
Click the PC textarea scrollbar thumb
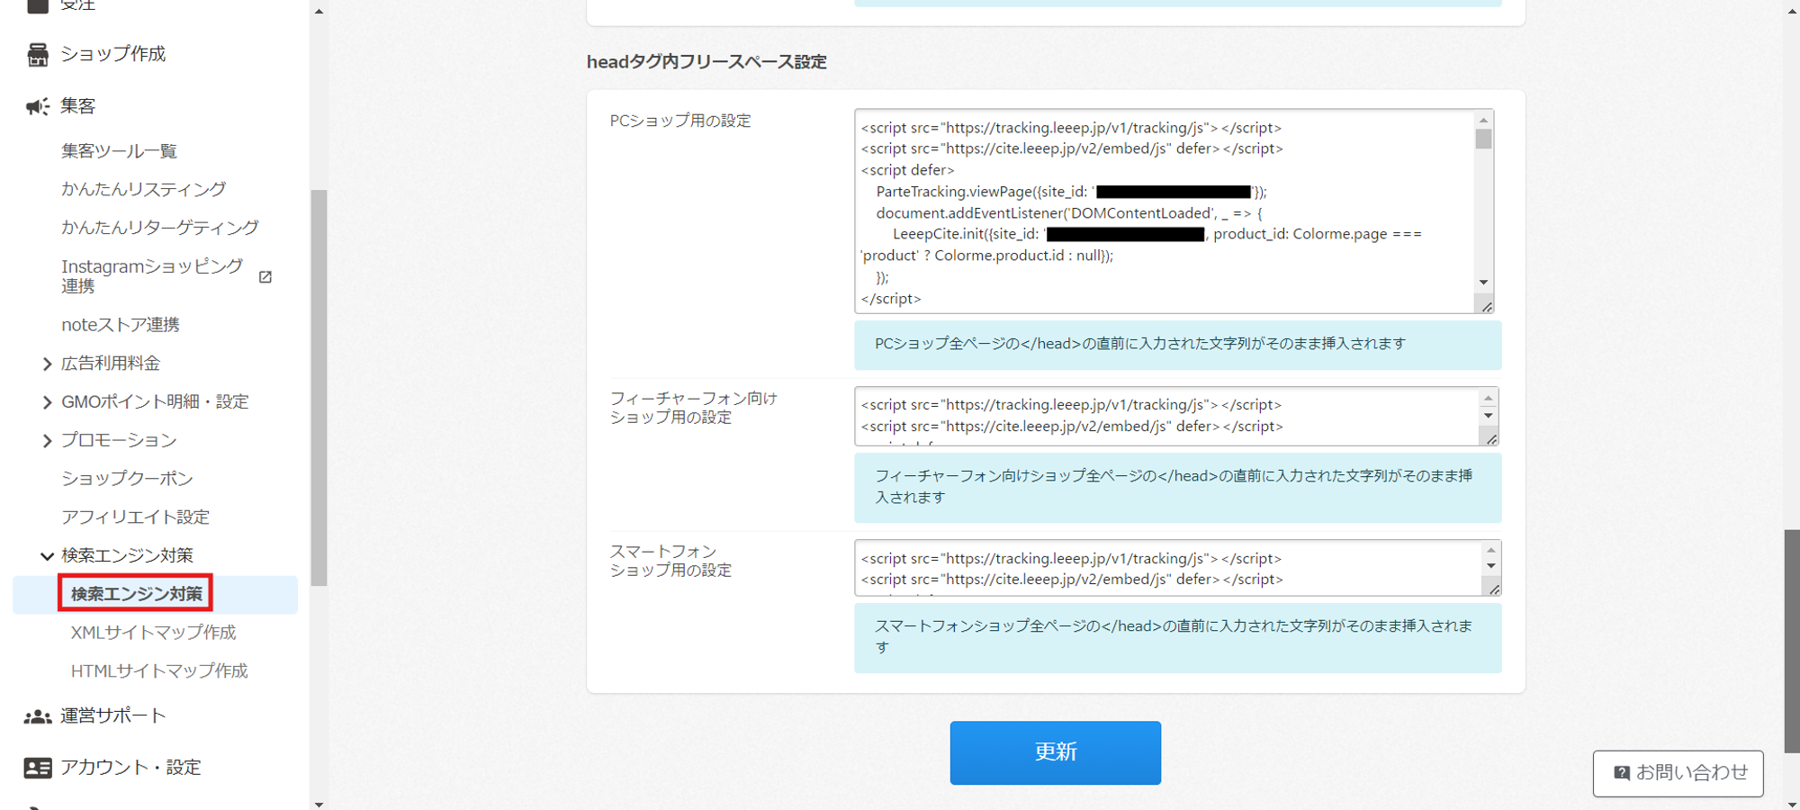tap(1484, 139)
